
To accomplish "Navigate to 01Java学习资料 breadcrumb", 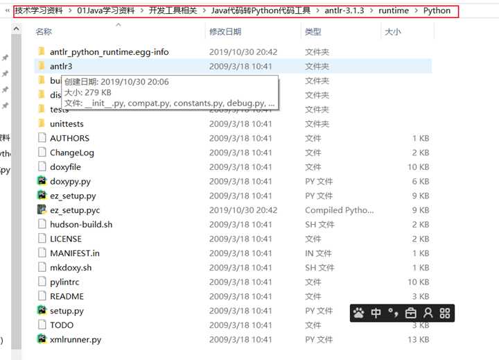I will pyautogui.click(x=106, y=10).
